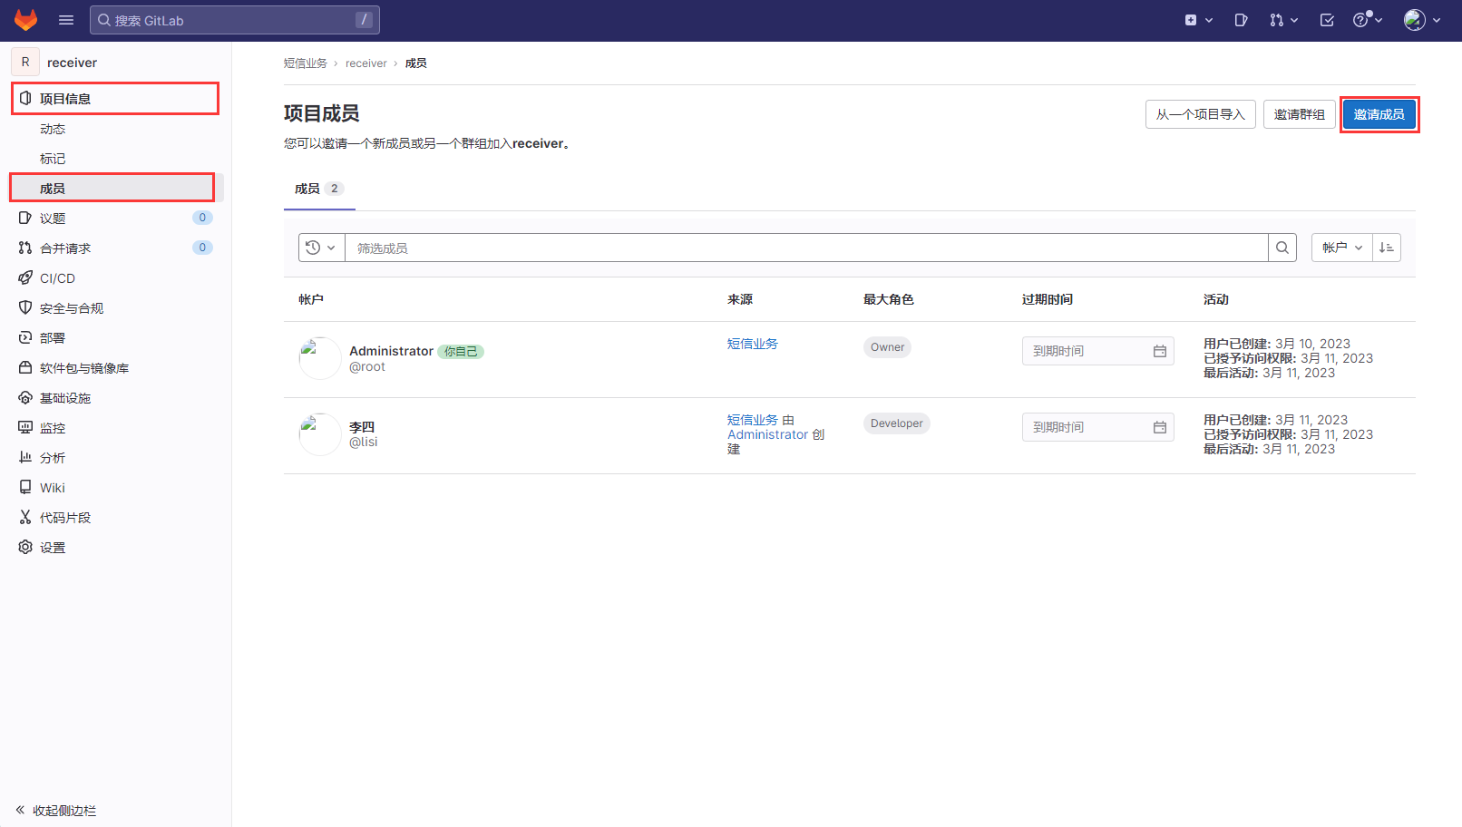Toggle the sort direction button
Screen dimensions: 1462x827
coord(1386,248)
